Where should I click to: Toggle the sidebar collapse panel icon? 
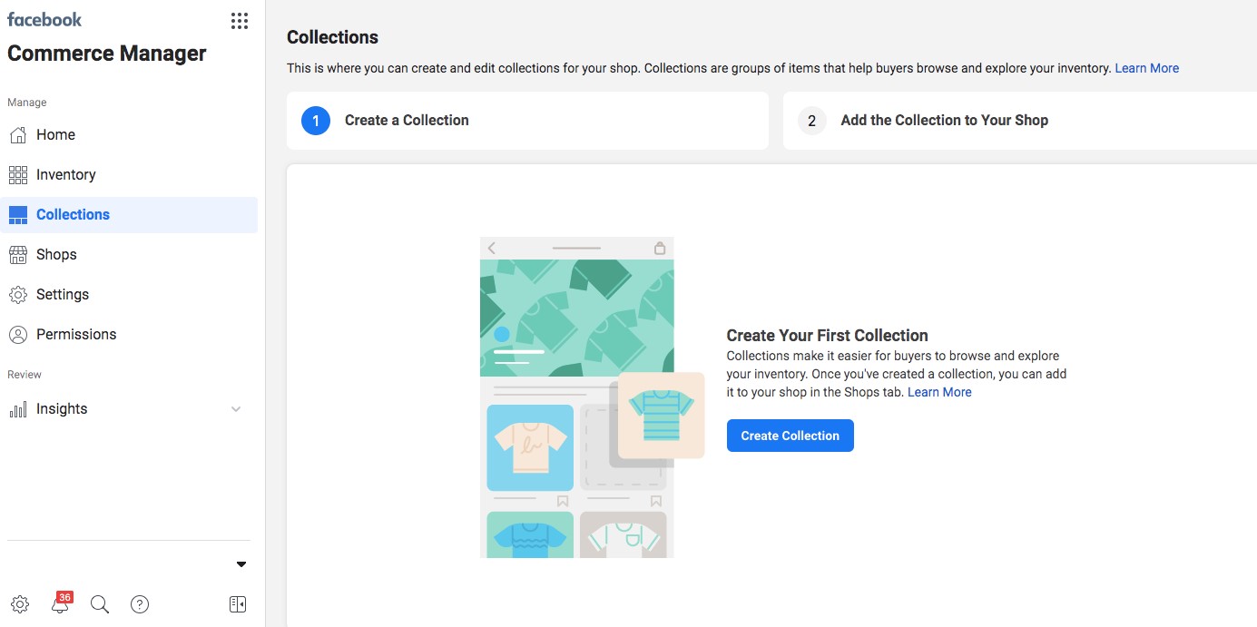[x=238, y=604]
